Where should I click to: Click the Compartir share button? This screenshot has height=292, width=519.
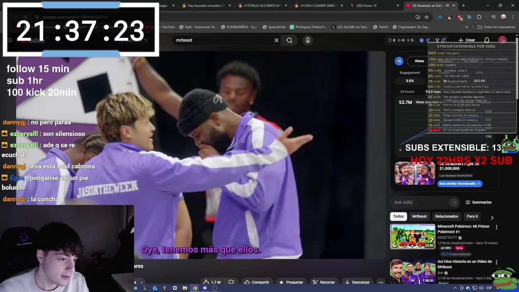click(257, 282)
